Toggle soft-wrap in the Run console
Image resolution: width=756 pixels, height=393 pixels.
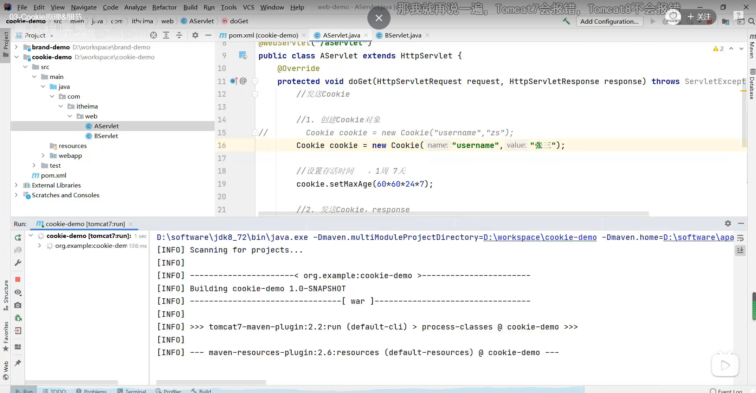[740, 238]
